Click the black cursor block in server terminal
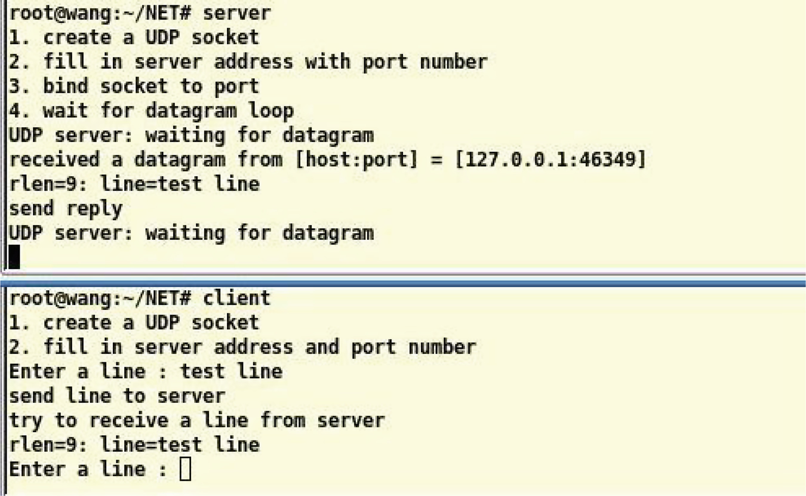This screenshot has width=806, height=496. click(x=14, y=257)
